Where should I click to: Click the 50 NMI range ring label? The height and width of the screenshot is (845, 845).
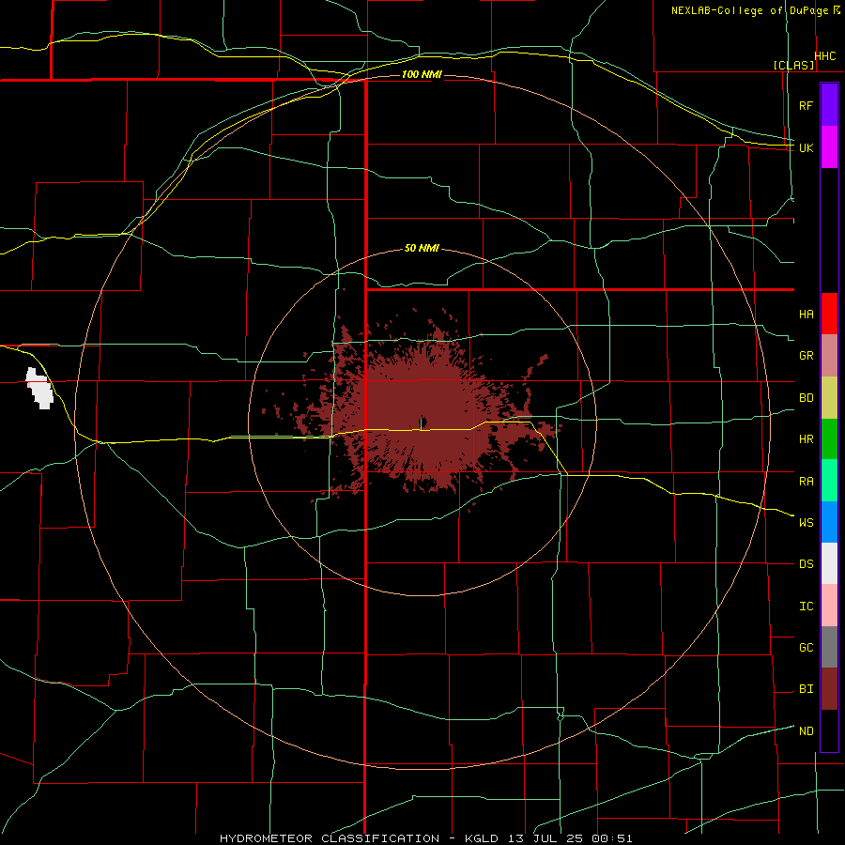point(422,248)
